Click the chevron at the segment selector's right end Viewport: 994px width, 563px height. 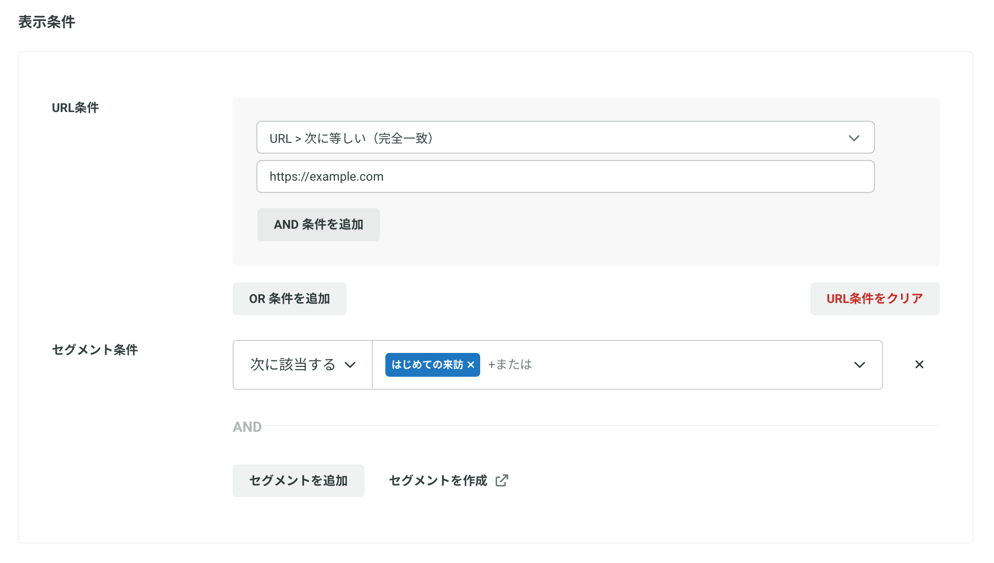[859, 365]
